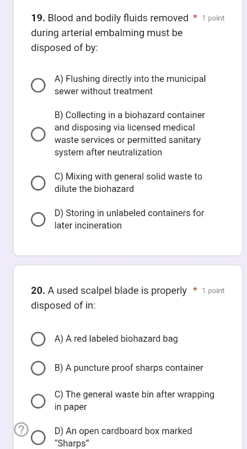Click the label text 'A) Flushing directly into the municipal sewer'
The width and height of the screenshot is (247, 449).
pos(130,85)
